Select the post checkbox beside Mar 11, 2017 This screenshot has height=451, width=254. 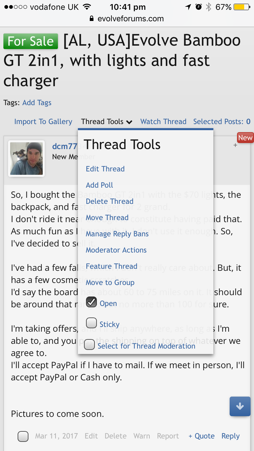tap(23, 436)
